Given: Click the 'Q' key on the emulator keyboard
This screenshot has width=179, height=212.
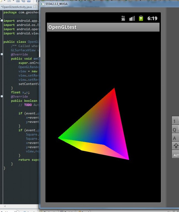Looking at the screenshot, I should [x=175, y=129].
